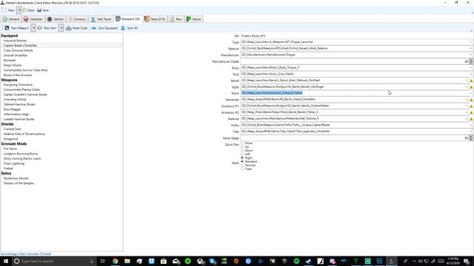Click the Open file toolbar button
Screen dimensions: 474x266
point(28,10)
